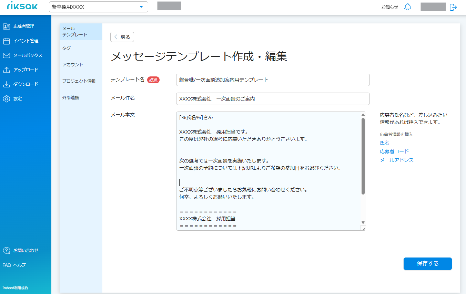Click the question mark contact icon
Image resolution: width=466 pixels, height=294 pixels.
point(6,251)
